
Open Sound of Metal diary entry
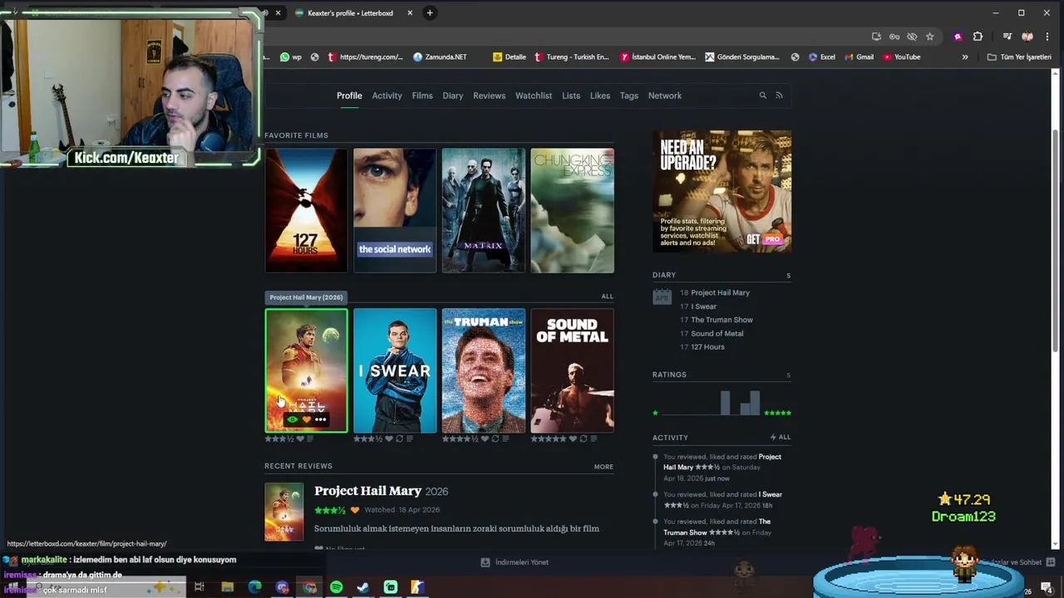pos(717,333)
